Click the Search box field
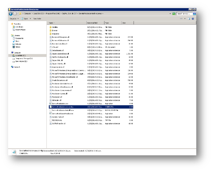Image resolution: width=212 pixels, height=171 pixels. point(185,14)
